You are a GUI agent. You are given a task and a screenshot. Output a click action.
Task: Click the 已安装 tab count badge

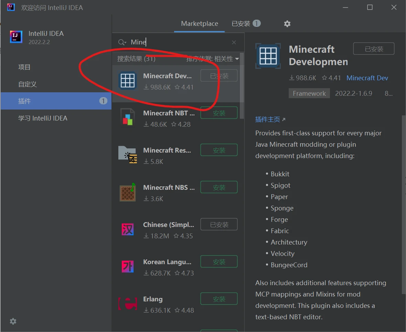pos(256,23)
